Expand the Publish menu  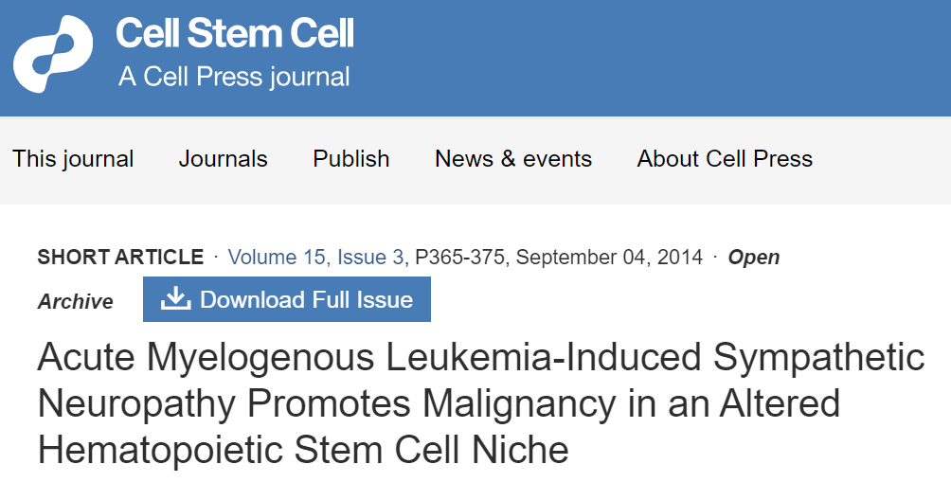(351, 159)
